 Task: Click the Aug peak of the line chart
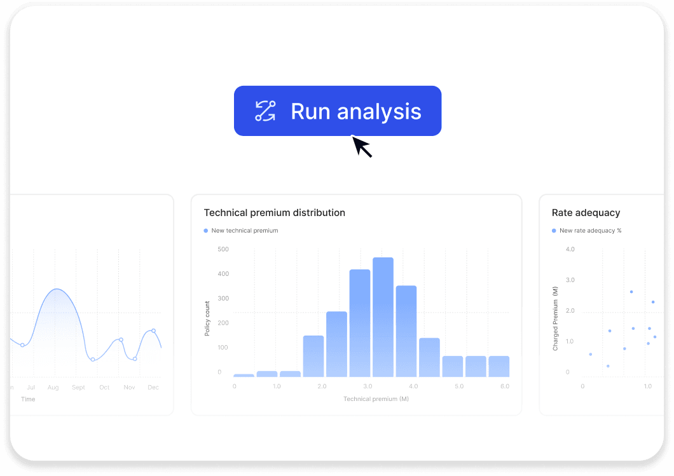point(57,289)
